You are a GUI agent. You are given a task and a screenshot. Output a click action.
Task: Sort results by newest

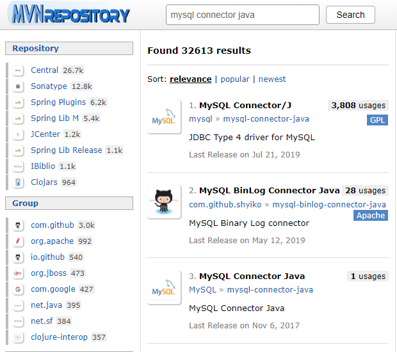pyautogui.click(x=272, y=79)
